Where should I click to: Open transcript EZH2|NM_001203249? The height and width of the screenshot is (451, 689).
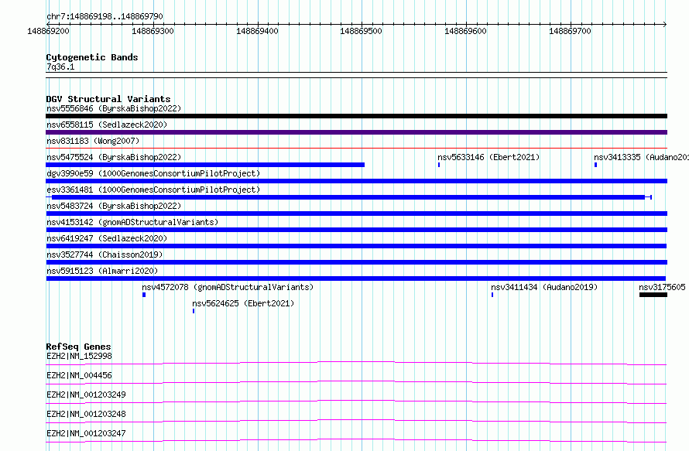86,395
